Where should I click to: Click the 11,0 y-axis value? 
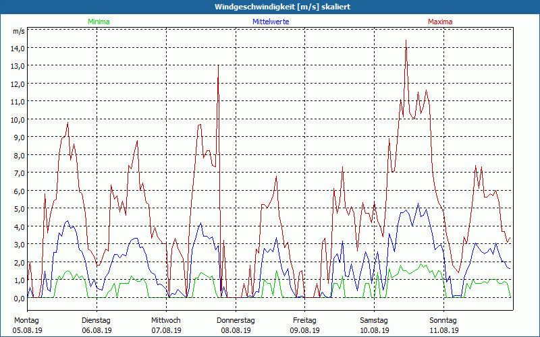coord(19,102)
